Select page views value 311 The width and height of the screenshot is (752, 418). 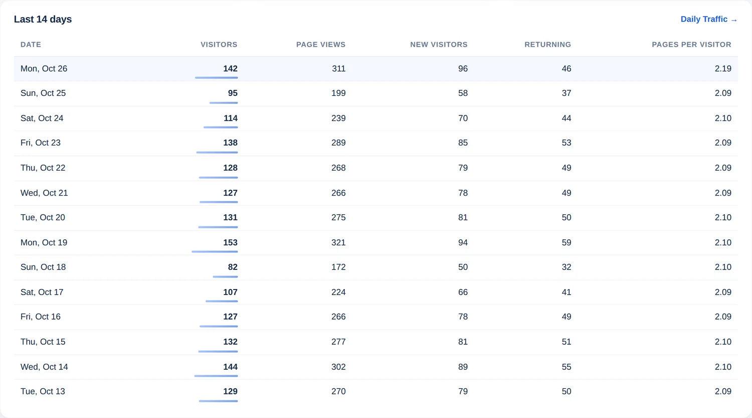(339, 69)
